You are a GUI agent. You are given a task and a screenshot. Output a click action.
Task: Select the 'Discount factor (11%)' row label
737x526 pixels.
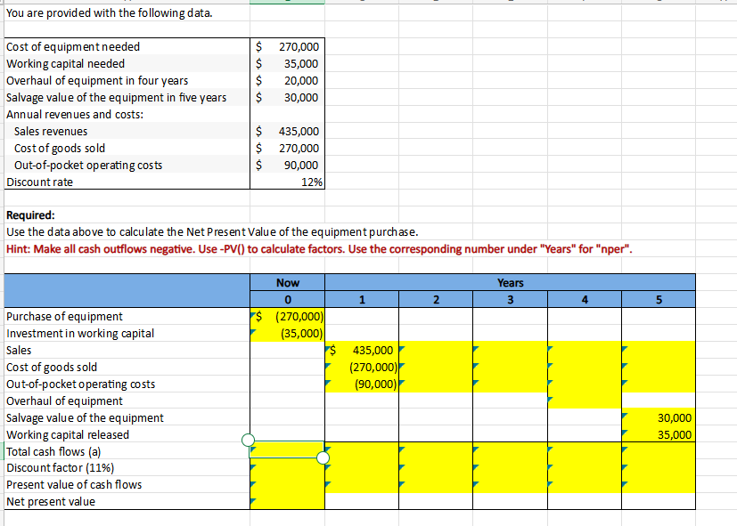coord(127,468)
